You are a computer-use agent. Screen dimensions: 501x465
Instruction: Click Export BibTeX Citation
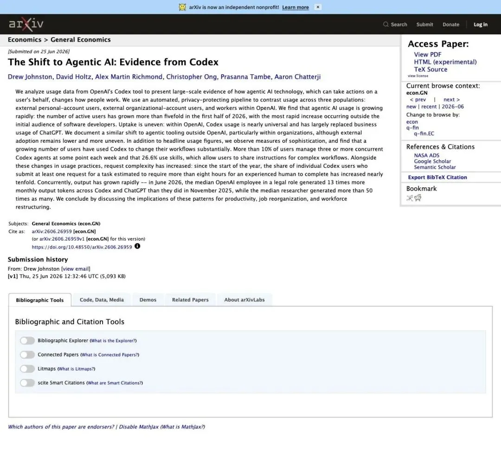pos(437,177)
